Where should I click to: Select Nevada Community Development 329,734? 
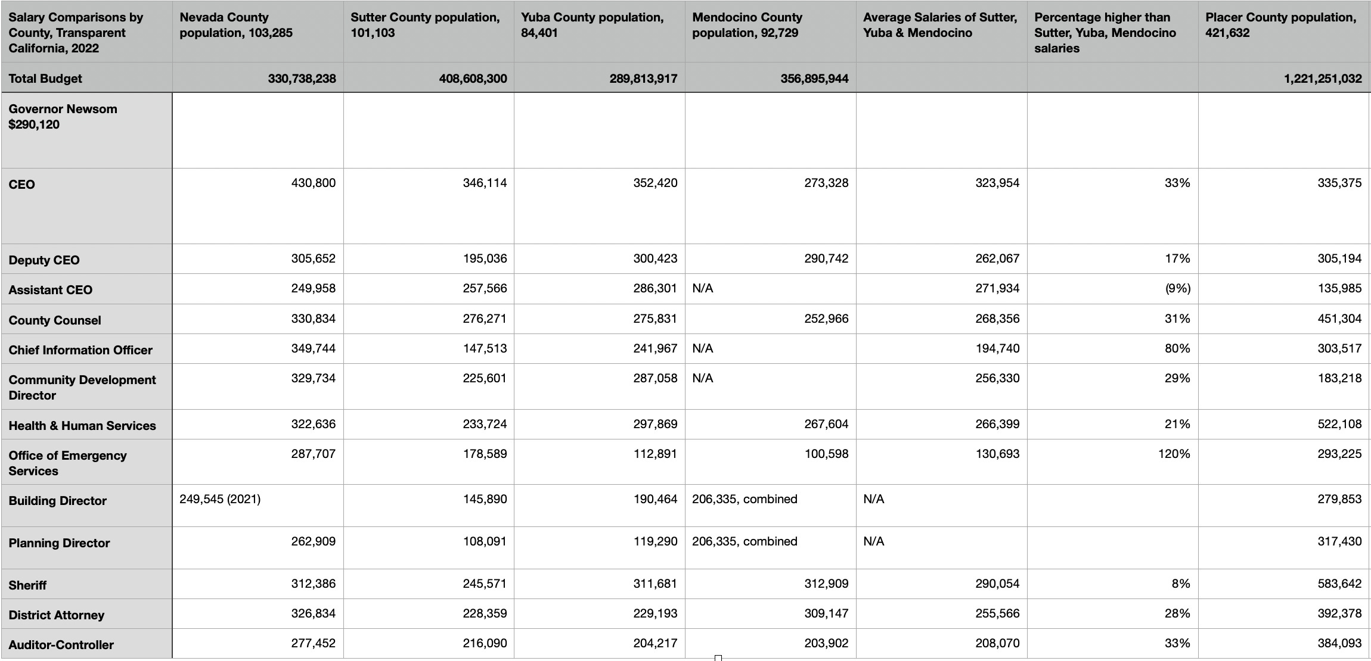(x=313, y=378)
